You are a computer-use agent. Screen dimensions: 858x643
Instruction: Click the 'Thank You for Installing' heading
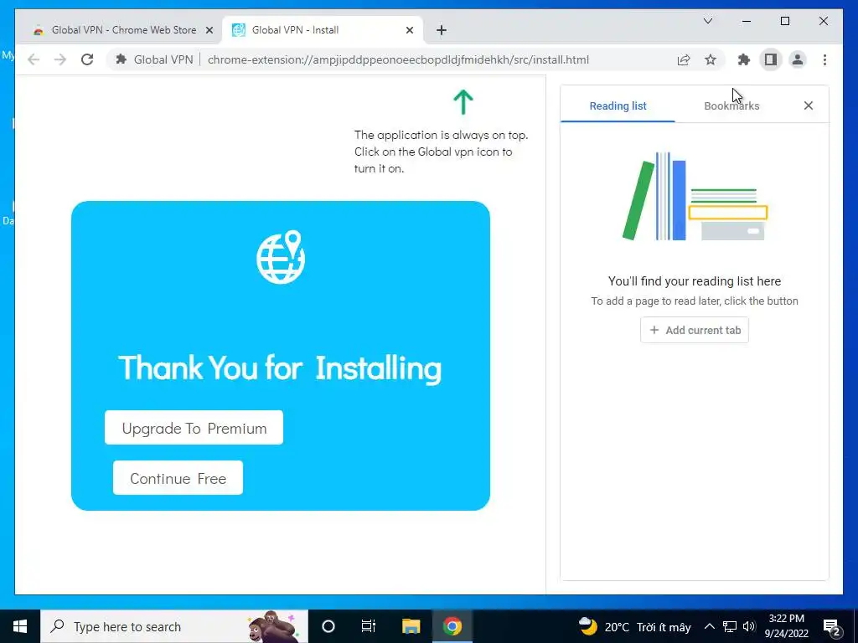point(280,368)
